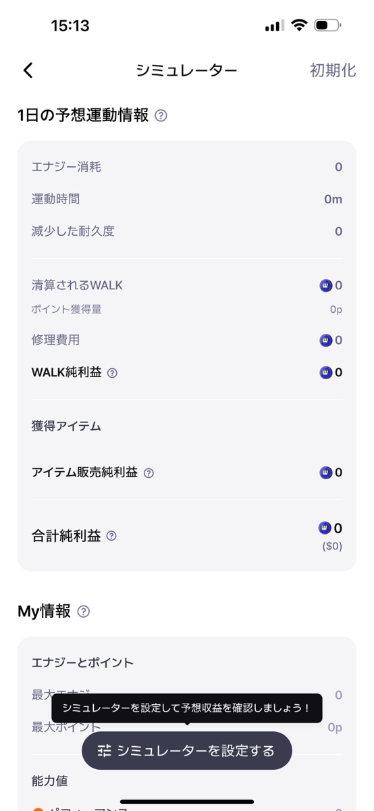Tap the ポイント獲得量 row
This screenshot has width=374, height=811.
click(x=187, y=310)
